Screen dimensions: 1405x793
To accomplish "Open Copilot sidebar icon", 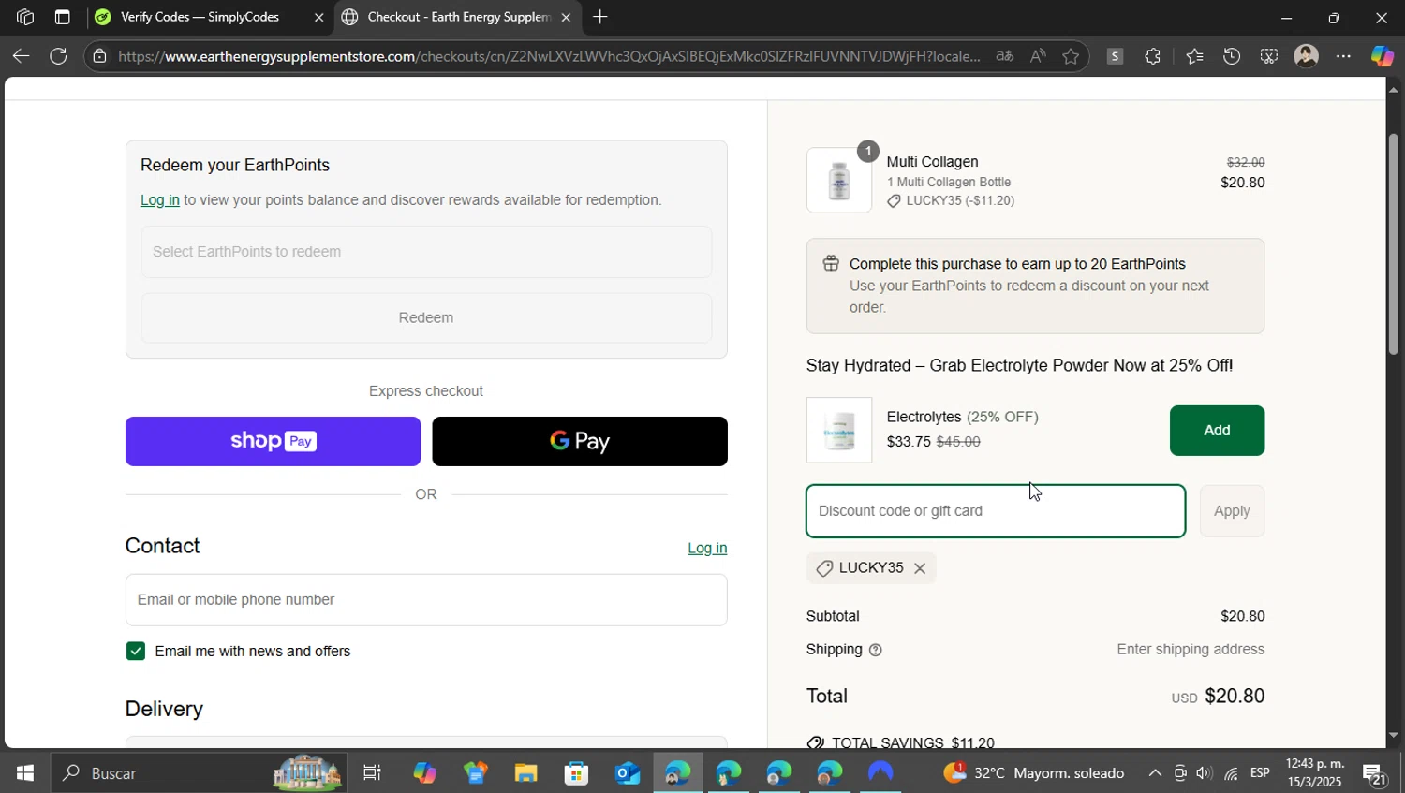I will coord(1383,56).
